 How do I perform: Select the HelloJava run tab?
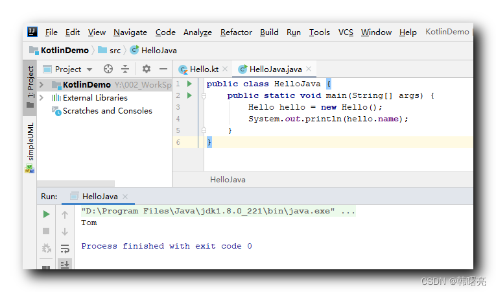pos(100,197)
